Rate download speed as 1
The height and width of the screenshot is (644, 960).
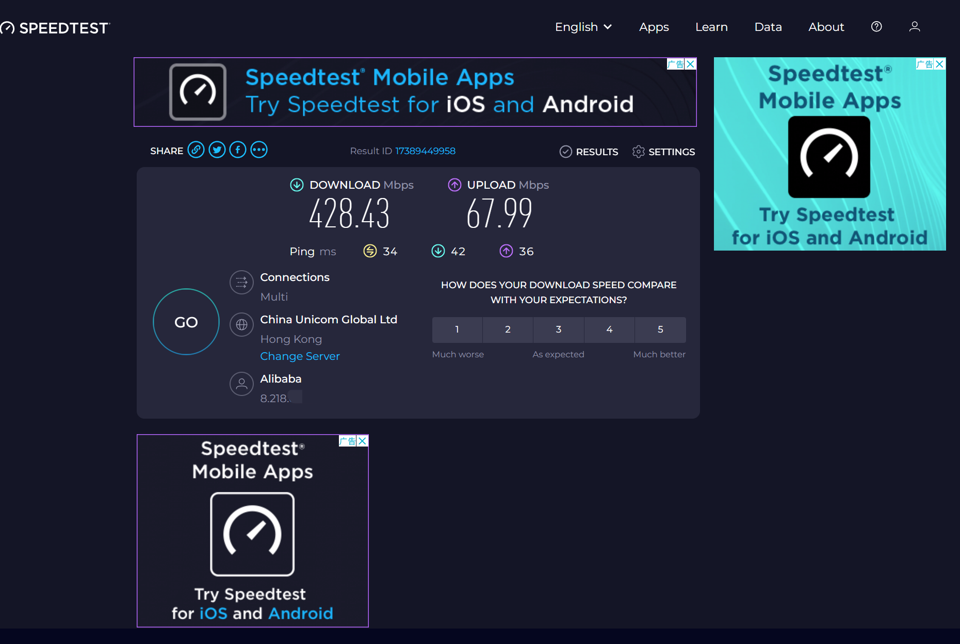[x=457, y=329]
